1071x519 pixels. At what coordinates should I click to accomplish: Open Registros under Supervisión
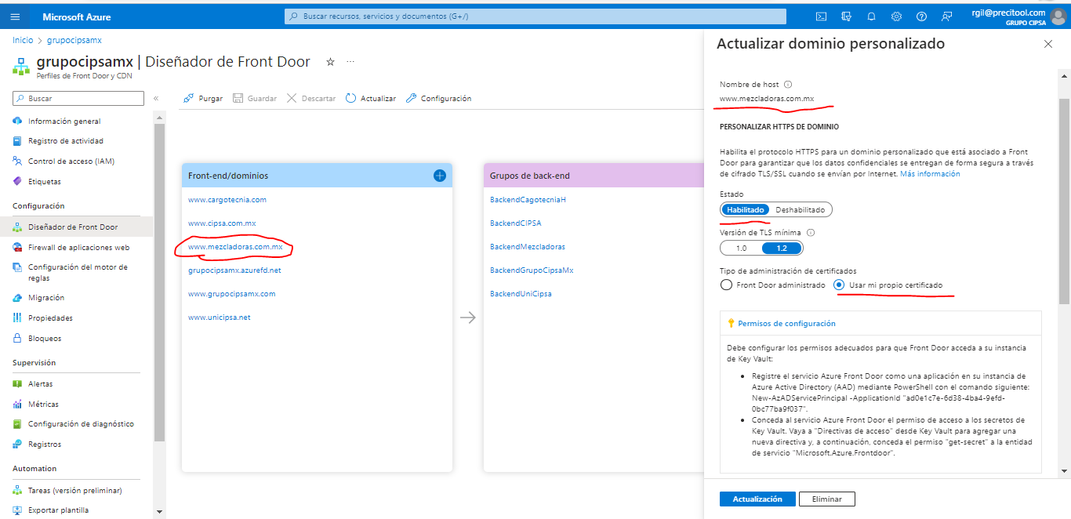pyautogui.click(x=45, y=445)
